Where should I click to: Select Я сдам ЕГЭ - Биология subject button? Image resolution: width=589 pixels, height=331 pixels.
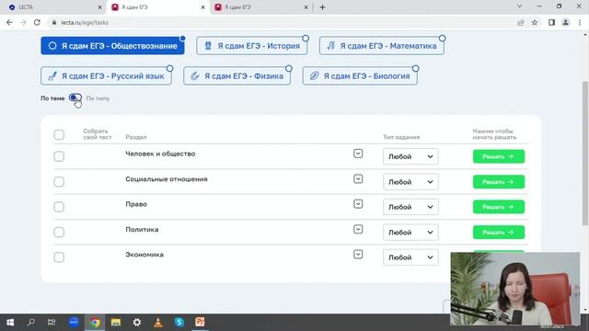tap(360, 76)
